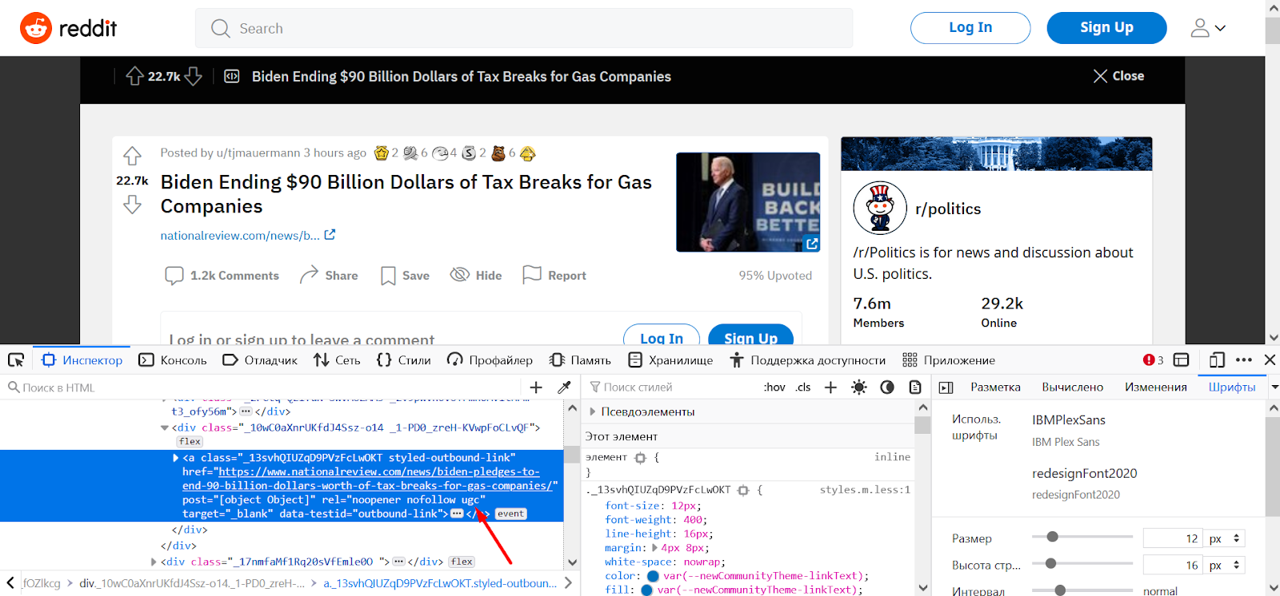1280x596 pixels.
Task: Open devtools three-dot options menu
Action: [x=1243, y=360]
